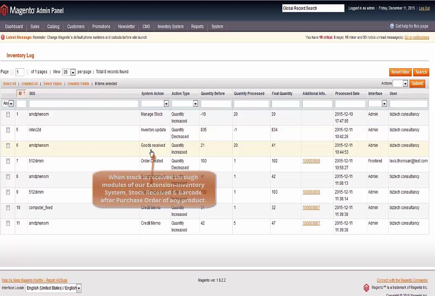This screenshot has width=435, height=296.
Task: Tick the checkbox for record ID 1
Action: click(8, 114)
